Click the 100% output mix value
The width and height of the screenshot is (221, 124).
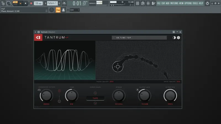[170, 104]
